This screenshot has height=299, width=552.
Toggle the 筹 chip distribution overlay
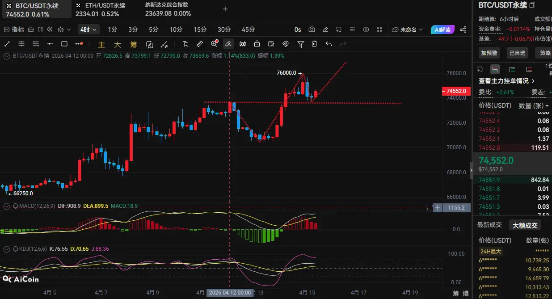[x=134, y=44]
